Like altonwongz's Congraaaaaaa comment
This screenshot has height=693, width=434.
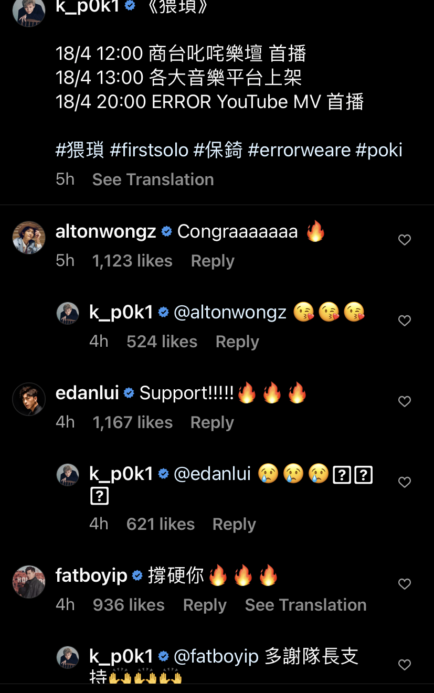click(404, 240)
